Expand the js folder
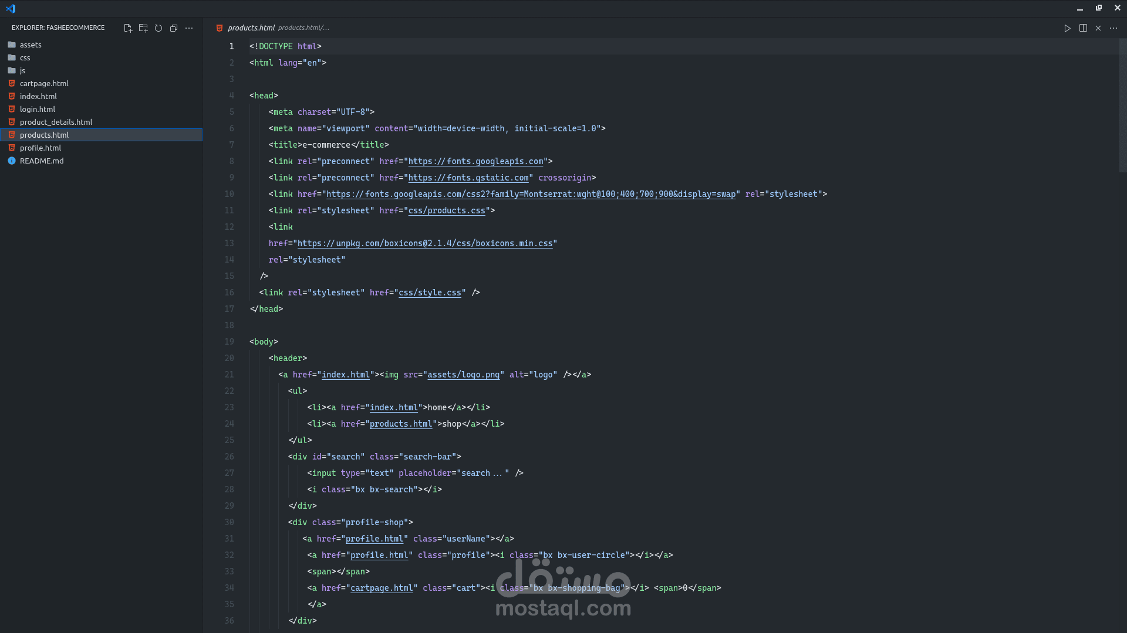Image resolution: width=1127 pixels, height=633 pixels. click(x=101, y=70)
